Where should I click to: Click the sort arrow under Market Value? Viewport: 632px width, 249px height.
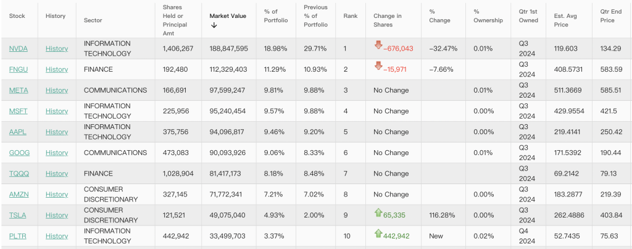click(x=214, y=25)
